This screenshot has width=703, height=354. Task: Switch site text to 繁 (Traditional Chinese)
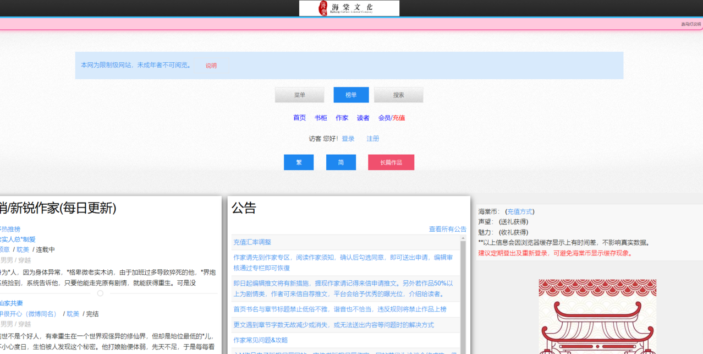(298, 162)
